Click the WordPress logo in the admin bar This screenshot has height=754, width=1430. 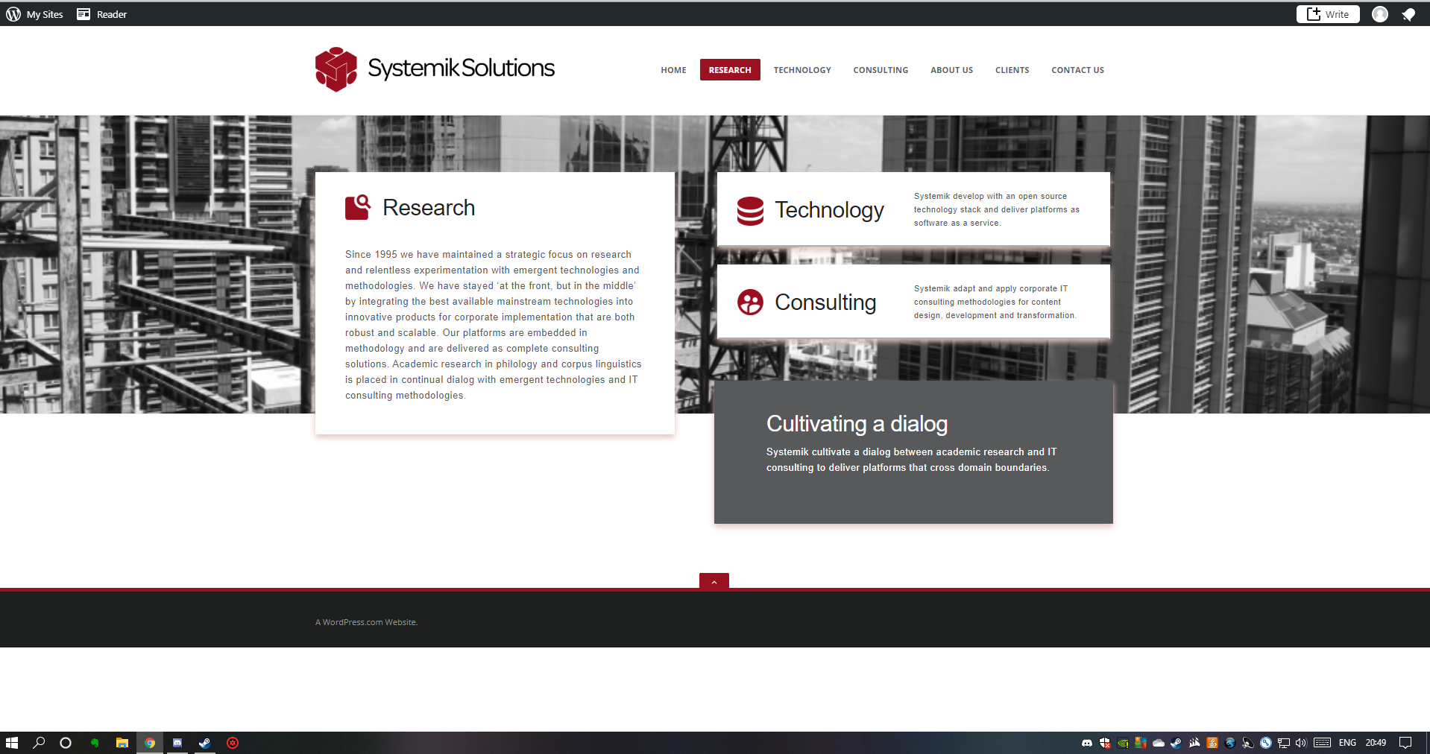tap(12, 13)
